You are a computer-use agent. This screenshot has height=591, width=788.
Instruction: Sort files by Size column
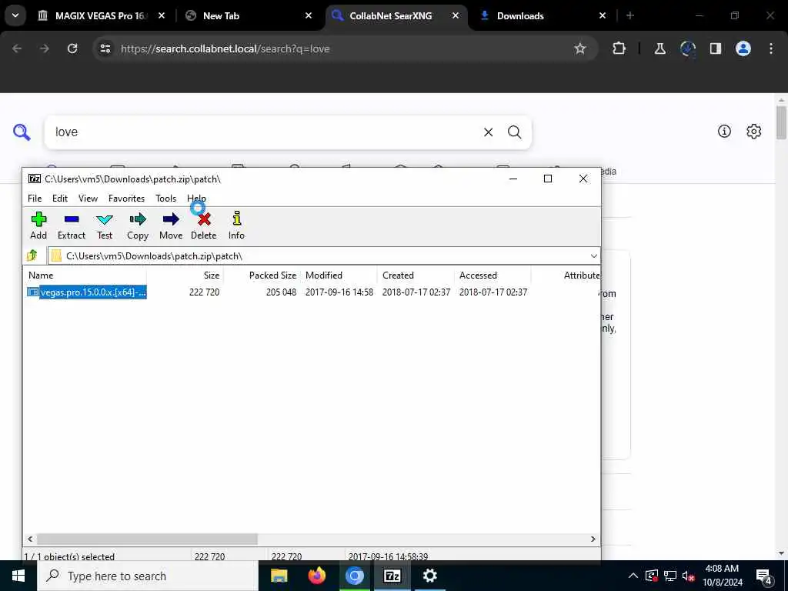(185, 275)
